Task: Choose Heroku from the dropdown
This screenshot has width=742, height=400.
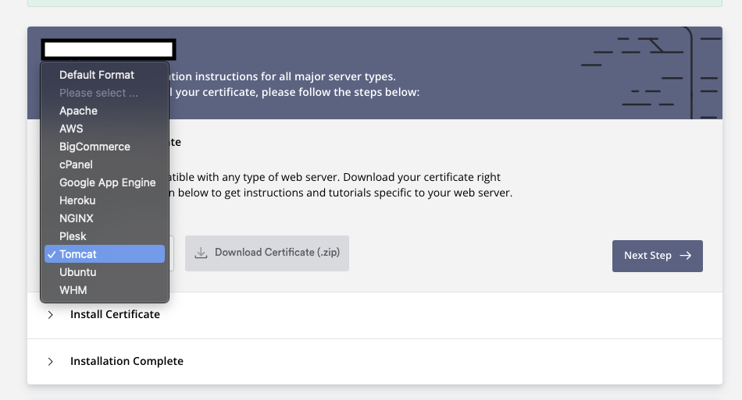Action: 105,200
